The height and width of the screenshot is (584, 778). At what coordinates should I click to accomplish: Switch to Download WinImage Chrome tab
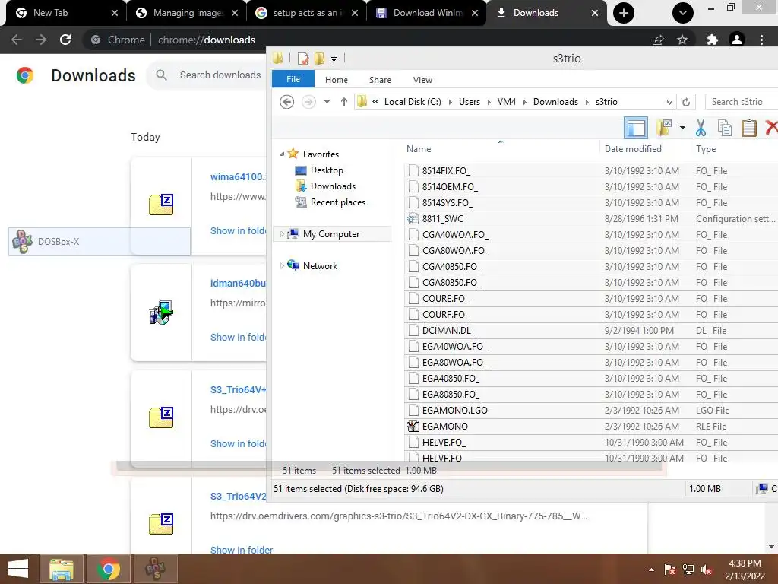(427, 13)
